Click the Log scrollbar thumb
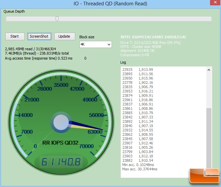This screenshot has height=187, width=221. pos(209,137)
